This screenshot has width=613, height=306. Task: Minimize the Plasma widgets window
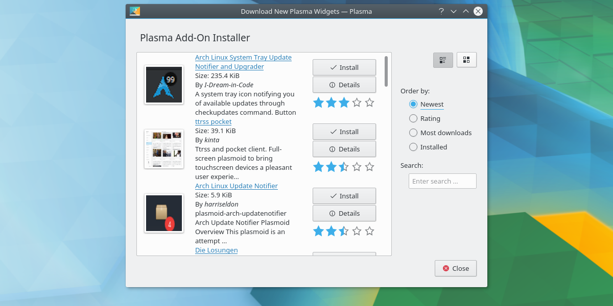tap(453, 11)
